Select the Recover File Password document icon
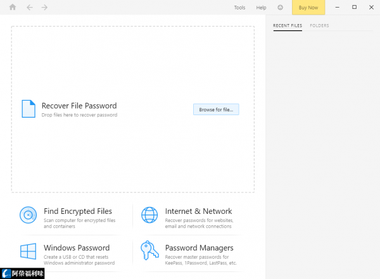Image resolution: width=380 pixels, height=279 pixels. [28, 109]
